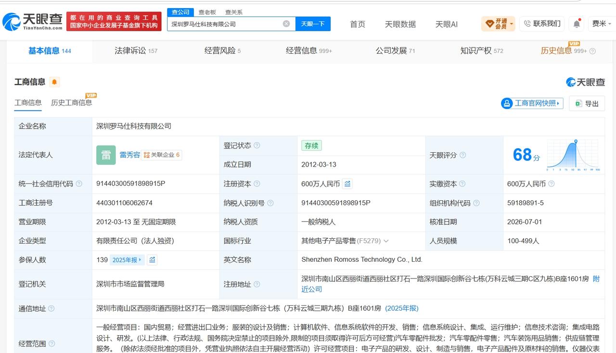The image size is (616, 353).
Task: Click the 人员规模 value 100-499人
Action: 523,241
